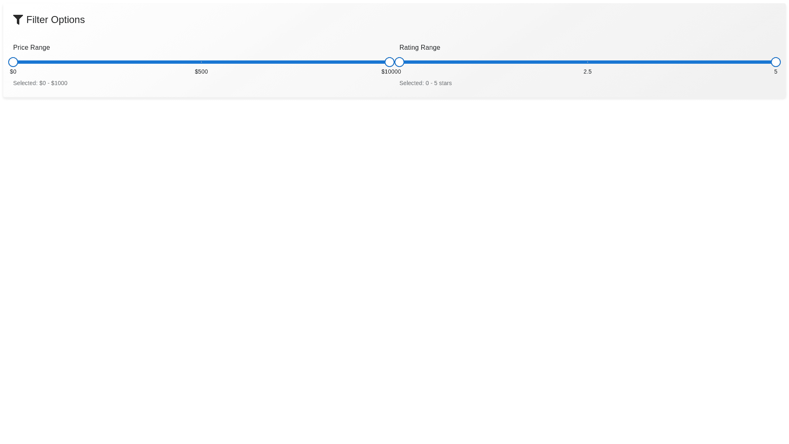The width and height of the screenshot is (789, 444).
Task: Click the price track tick at $500
Action: click(x=201, y=62)
